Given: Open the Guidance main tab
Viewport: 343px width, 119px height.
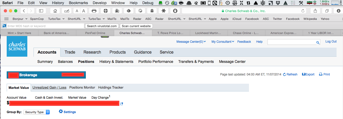Looking at the screenshot, I should (143, 52).
